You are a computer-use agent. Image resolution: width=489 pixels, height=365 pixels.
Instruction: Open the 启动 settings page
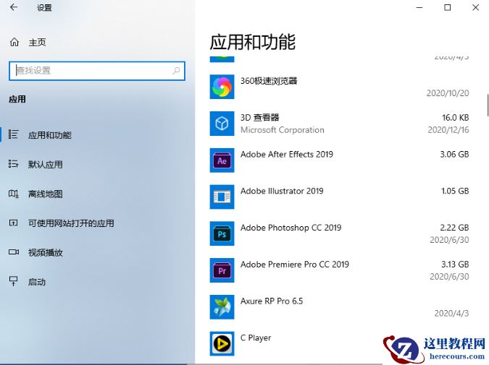click(x=37, y=282)
